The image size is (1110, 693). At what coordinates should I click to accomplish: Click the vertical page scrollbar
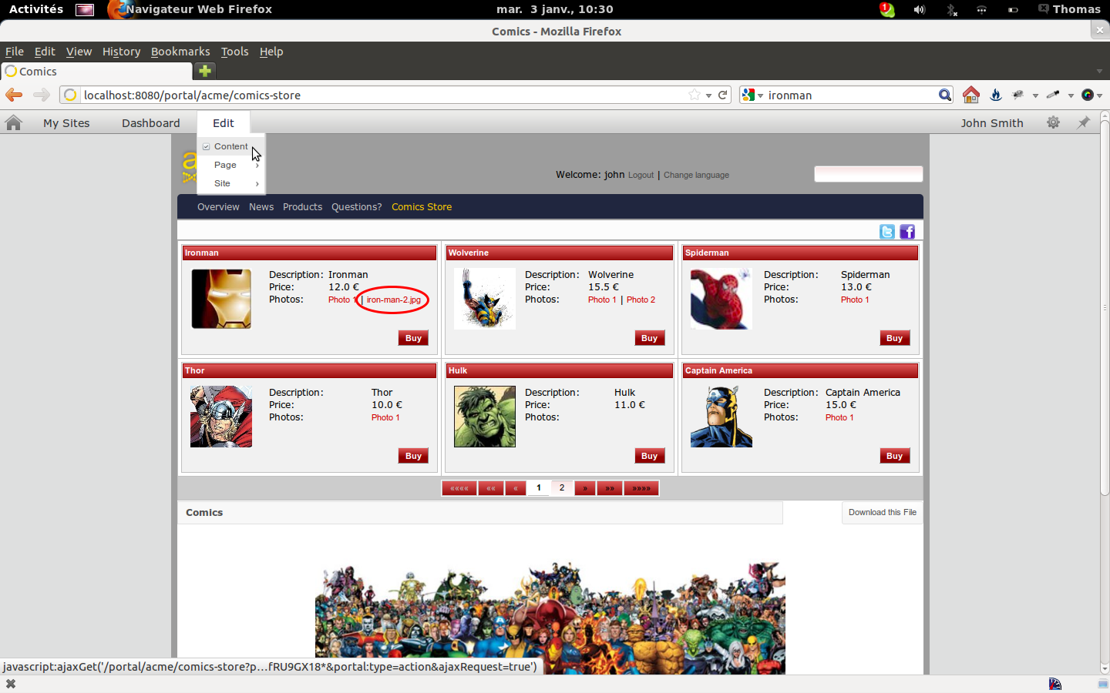[x=1105, y=308]
